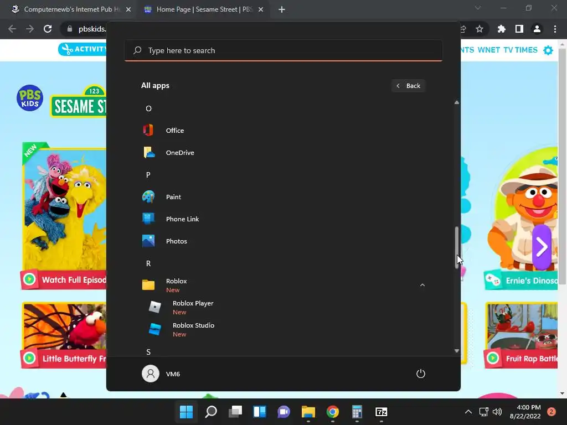This screenshot has height=425, width=567.
Task: Open the VM6 user account menu
Action: (x=161, y=374)
